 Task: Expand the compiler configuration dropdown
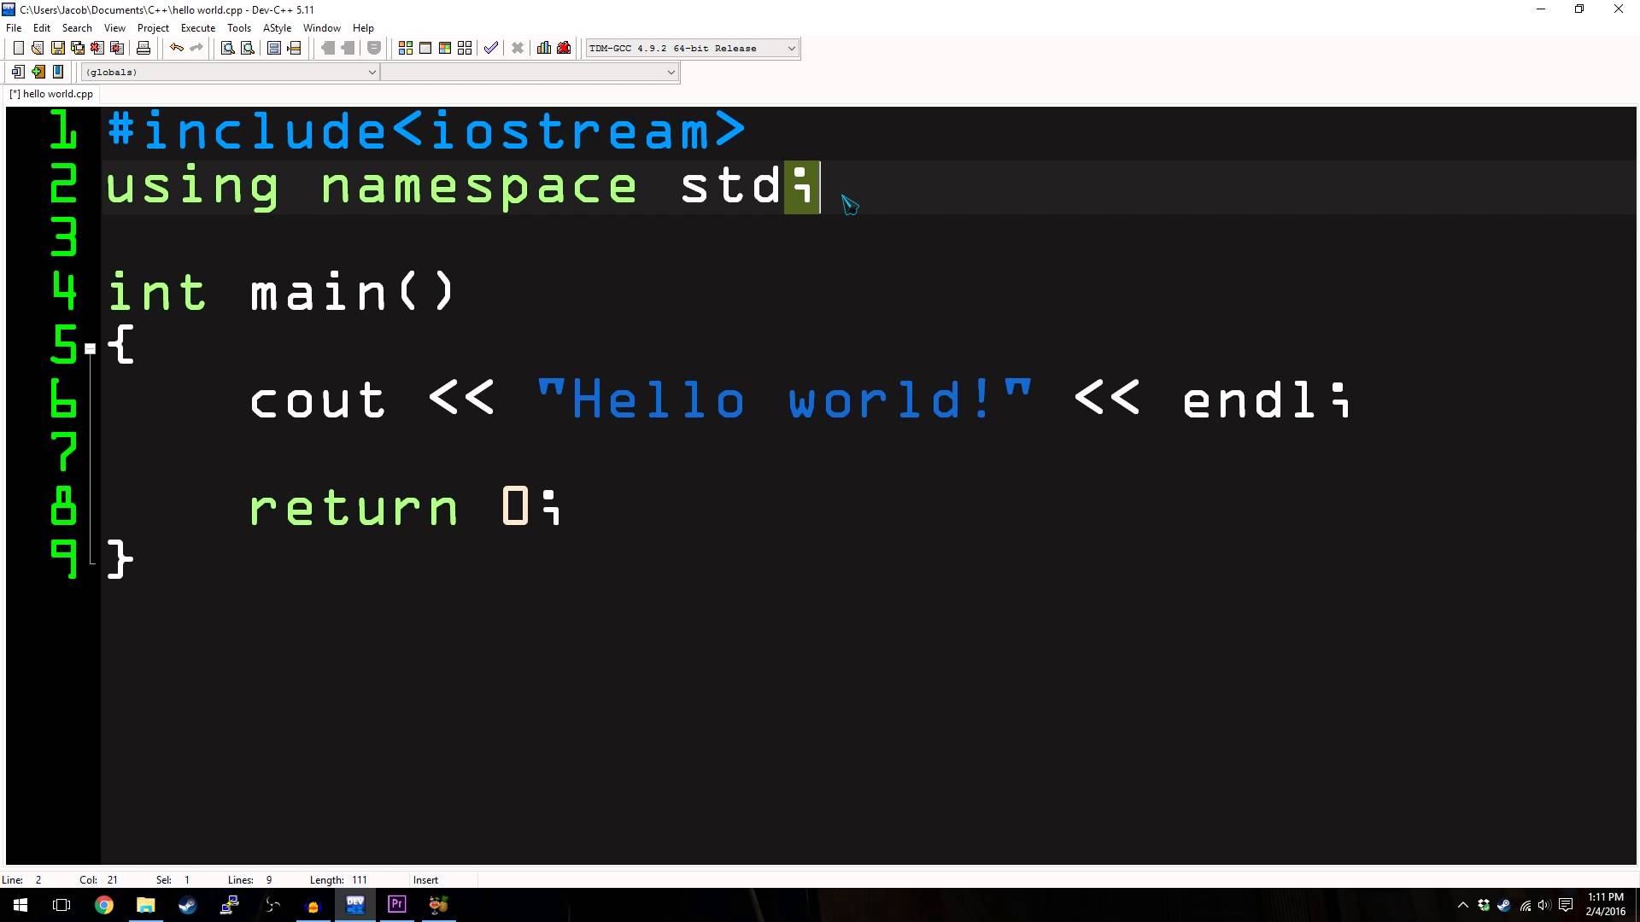coord(791,47)
